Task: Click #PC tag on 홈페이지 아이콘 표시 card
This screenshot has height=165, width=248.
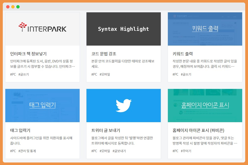Action: click(175, 151)
